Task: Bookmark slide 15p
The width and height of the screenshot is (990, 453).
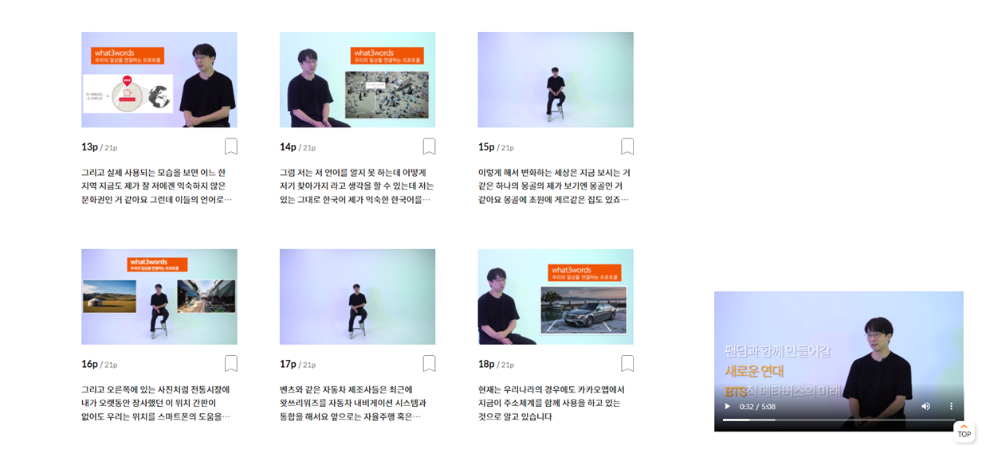Action: coord(627,146)
